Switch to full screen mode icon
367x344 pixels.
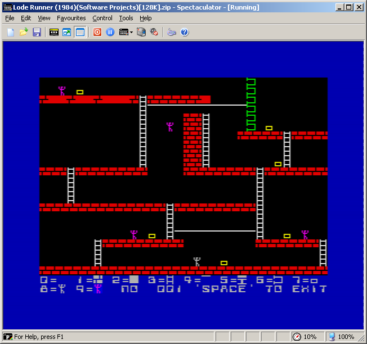point(67,32)
